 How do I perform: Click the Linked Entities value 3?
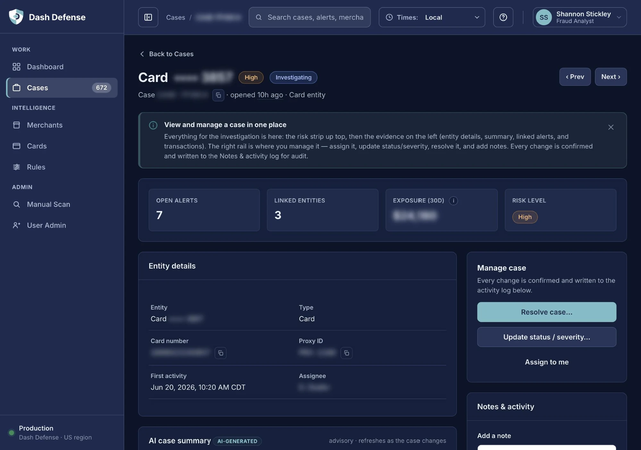(x=278, y=215)
